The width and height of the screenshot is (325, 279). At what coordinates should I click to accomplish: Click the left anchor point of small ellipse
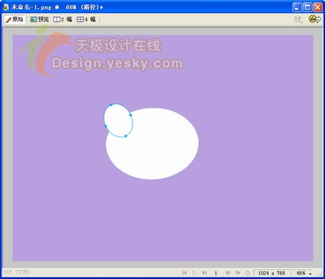click(x=106, y=126)
